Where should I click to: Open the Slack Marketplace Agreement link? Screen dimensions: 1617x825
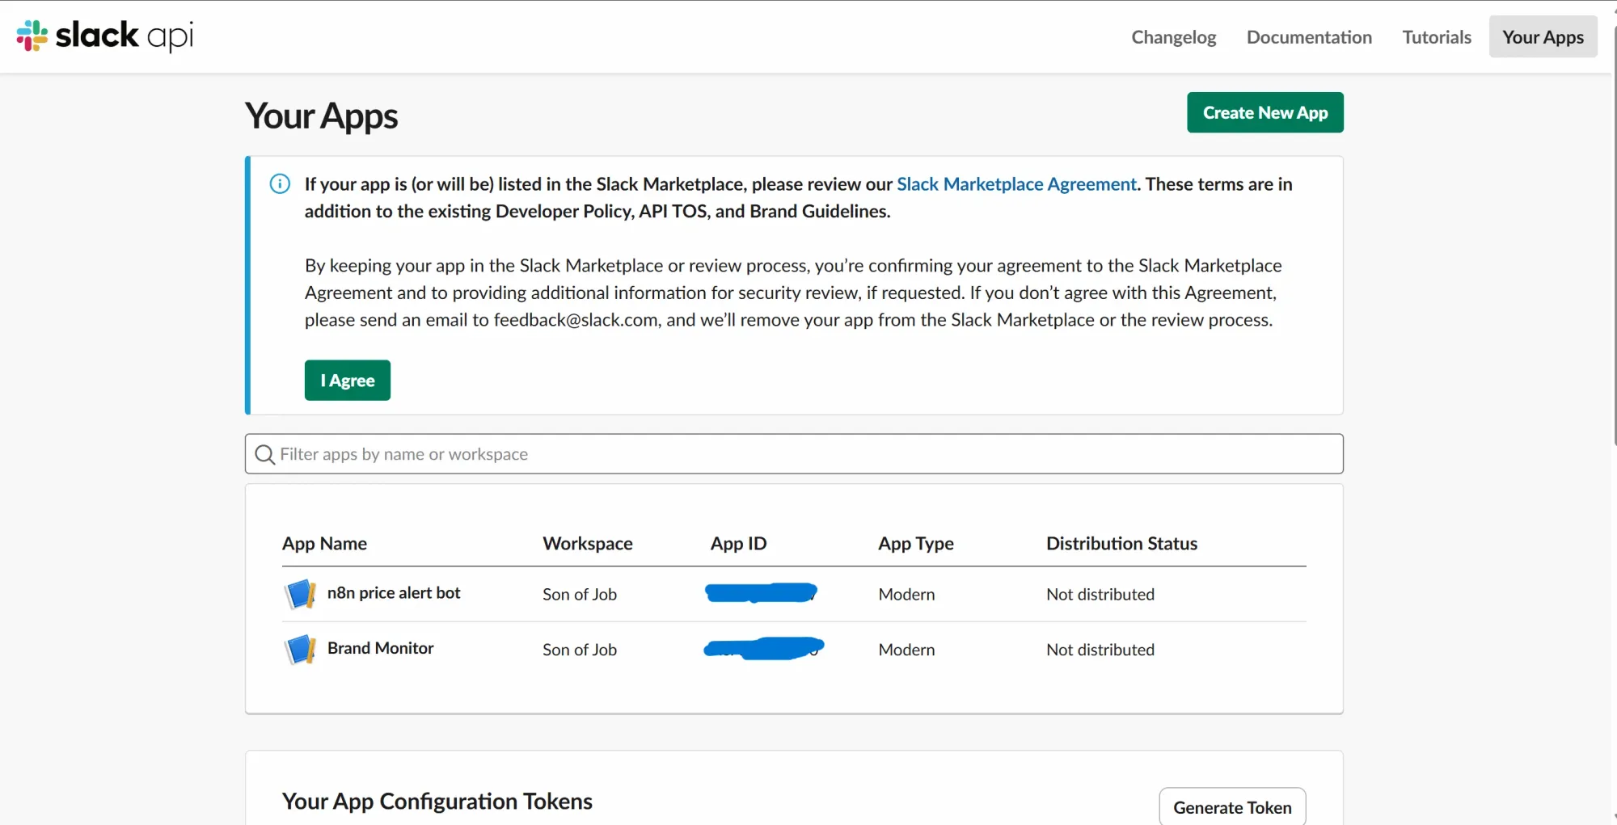pyautogui.click(x=1016, y=184)
